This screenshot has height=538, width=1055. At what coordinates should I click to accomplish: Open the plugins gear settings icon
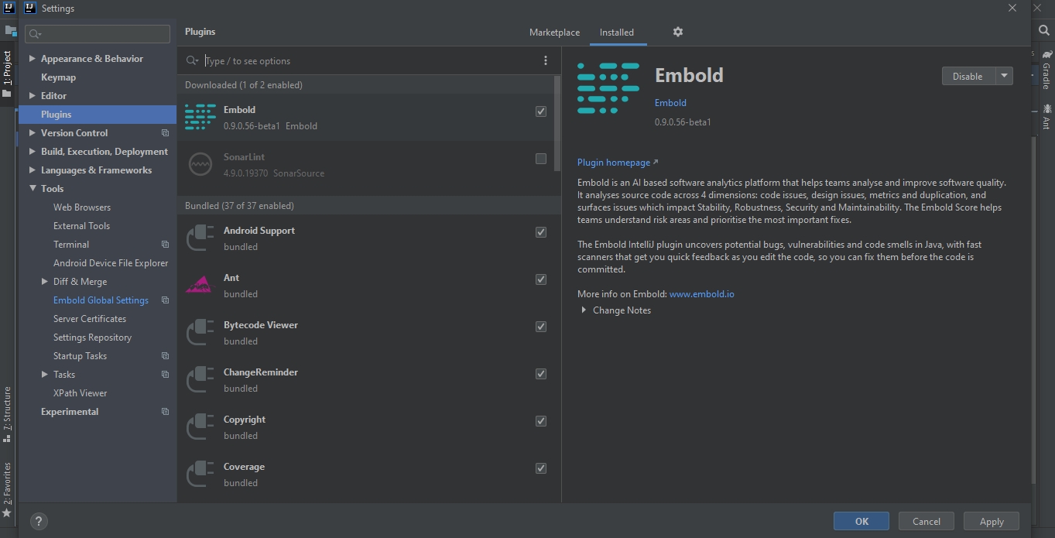[x=678, y=32]
